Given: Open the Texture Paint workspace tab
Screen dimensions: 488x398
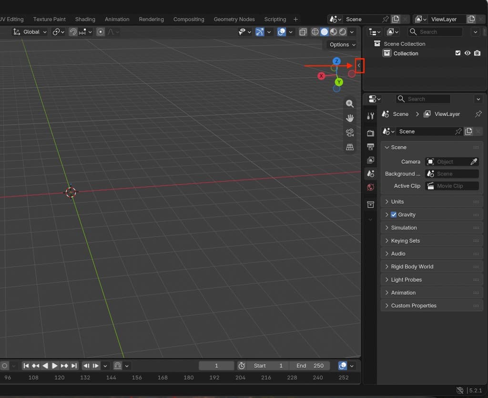Looking at the screenshot, I should click(49, 19).
